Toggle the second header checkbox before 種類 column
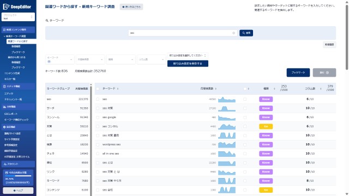The height and width of the screenshot is (196, 349). click(x=245, y=89)
